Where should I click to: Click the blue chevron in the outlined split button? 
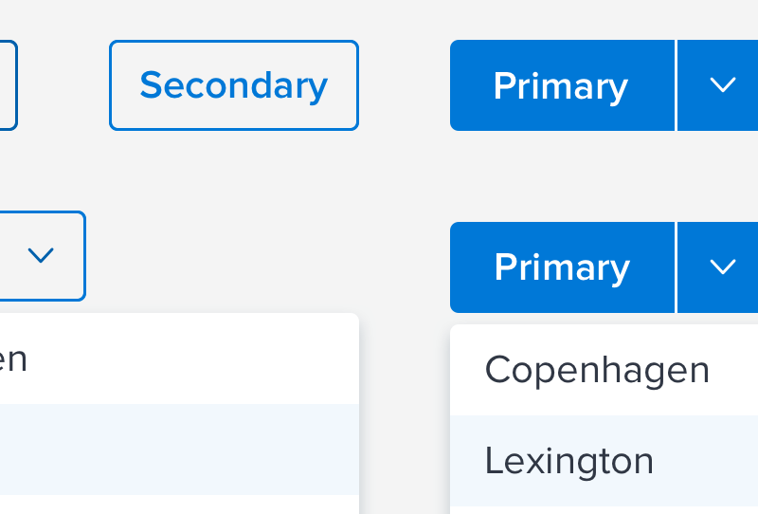click(41, 255)
